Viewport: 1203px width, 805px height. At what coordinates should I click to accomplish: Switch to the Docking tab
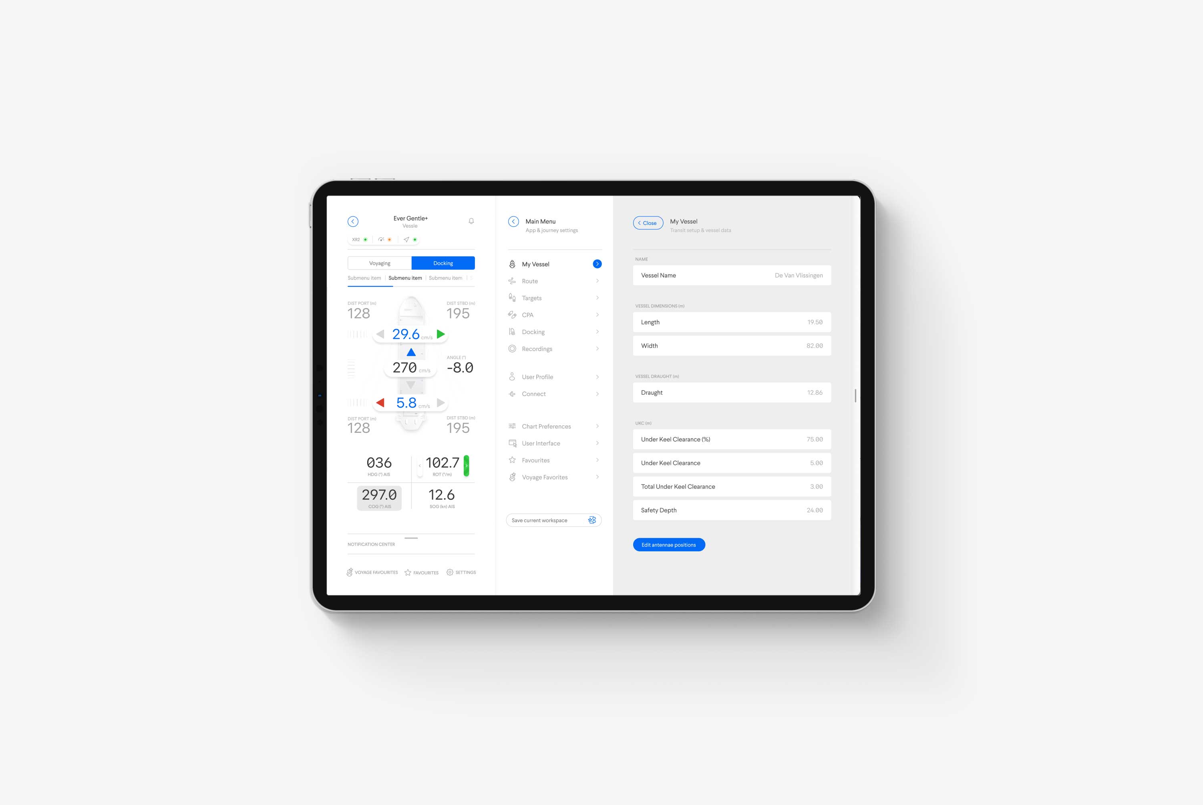(x=441, y=262)
